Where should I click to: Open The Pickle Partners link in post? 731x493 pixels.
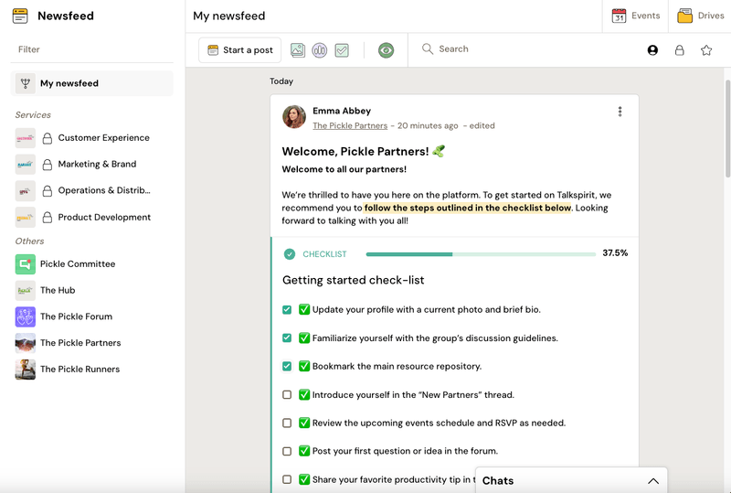click(x=350, y=125)
